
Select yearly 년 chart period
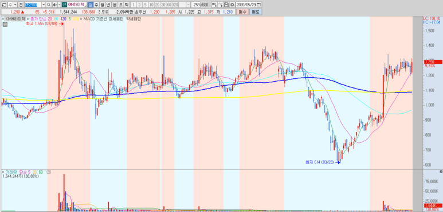point(108,5)
